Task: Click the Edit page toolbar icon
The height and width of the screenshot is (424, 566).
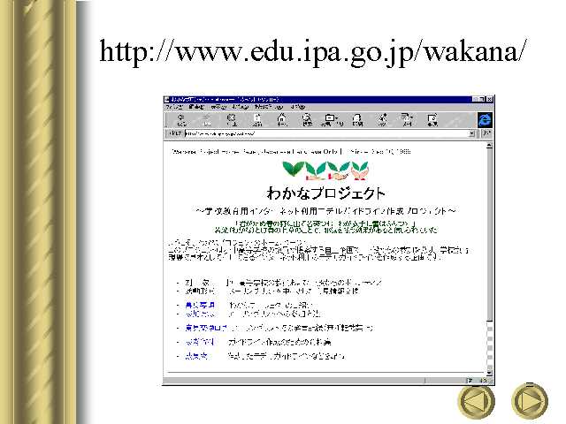Action: point(432,120)
